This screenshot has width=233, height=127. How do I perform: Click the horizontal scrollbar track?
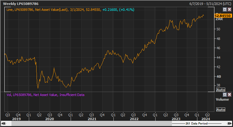(91, 123)
